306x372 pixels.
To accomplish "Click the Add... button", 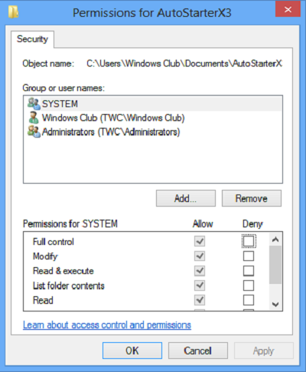I will pos(186,198).
